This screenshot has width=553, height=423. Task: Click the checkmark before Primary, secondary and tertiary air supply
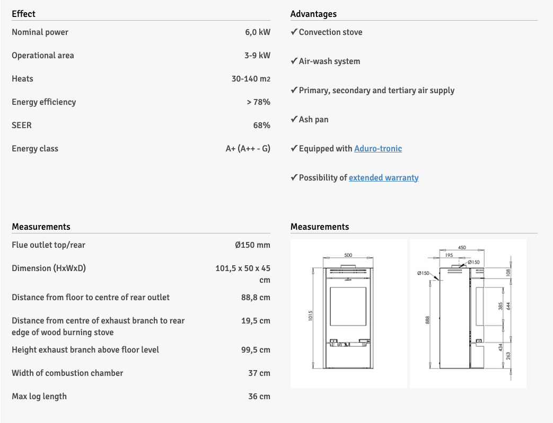tap(294, 91)
